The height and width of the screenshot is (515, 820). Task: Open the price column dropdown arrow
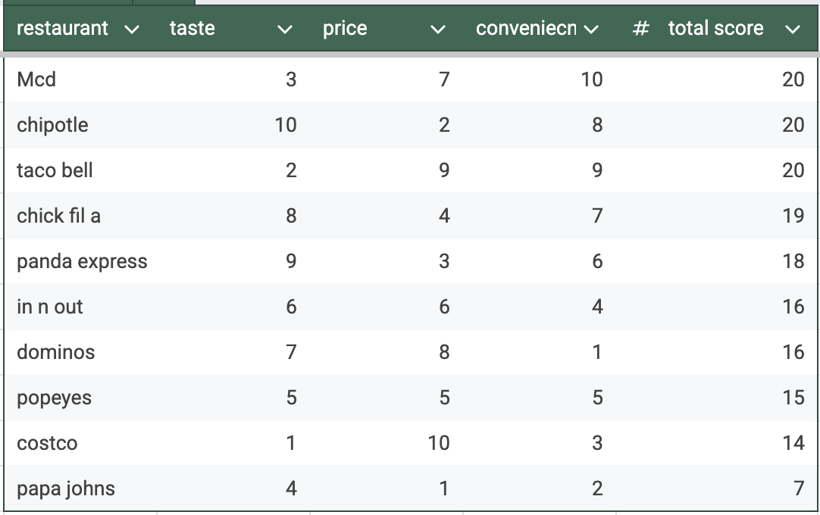point(438,30)
